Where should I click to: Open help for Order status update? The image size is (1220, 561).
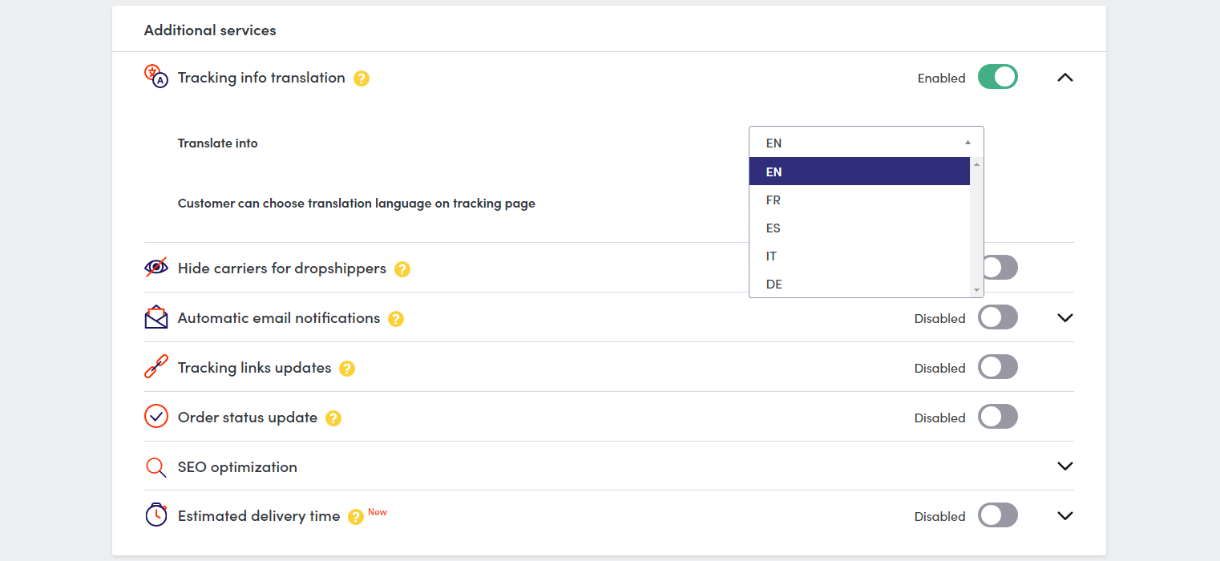point(333,418)
